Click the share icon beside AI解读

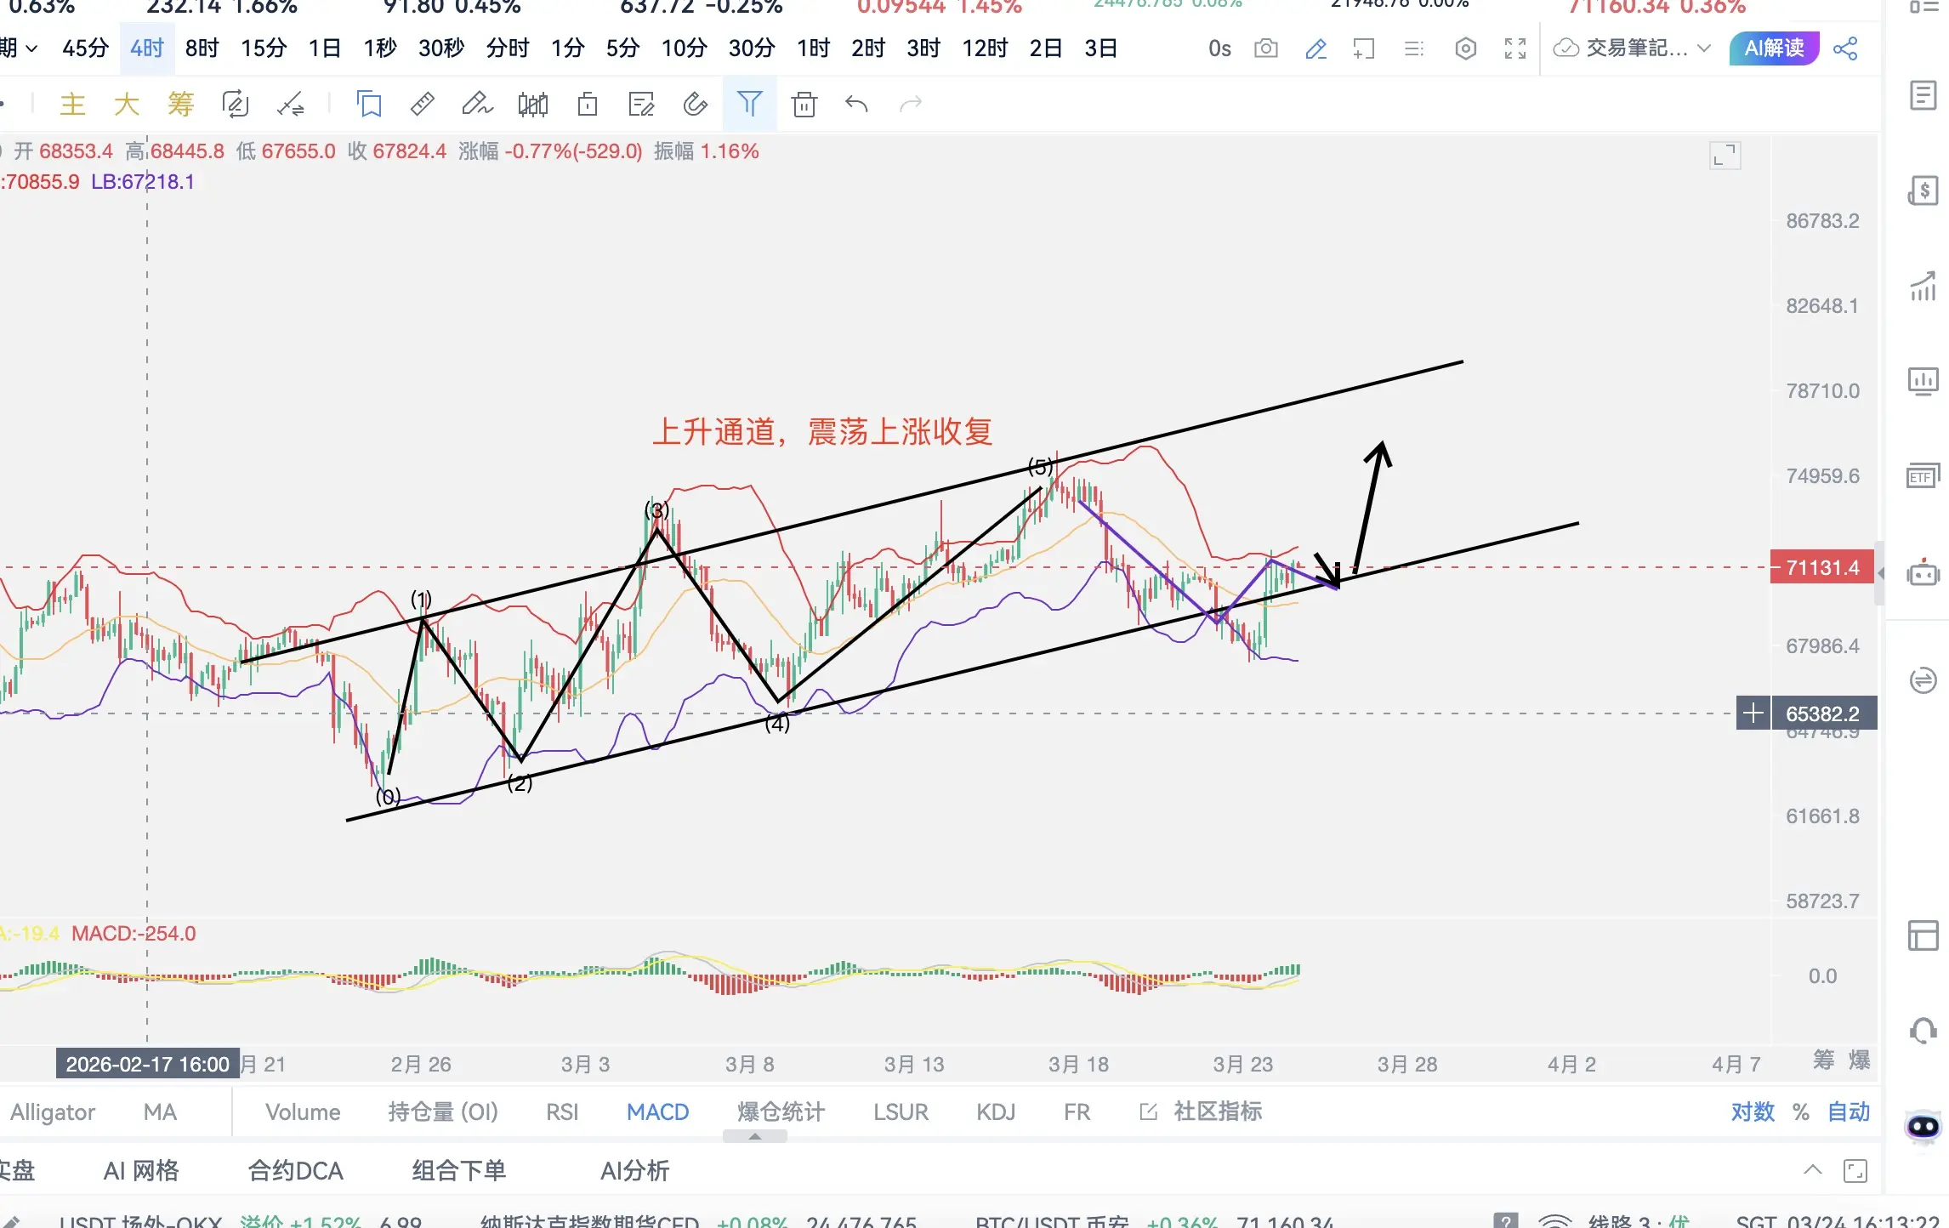pyautogui.click(x=1844, y=48)
